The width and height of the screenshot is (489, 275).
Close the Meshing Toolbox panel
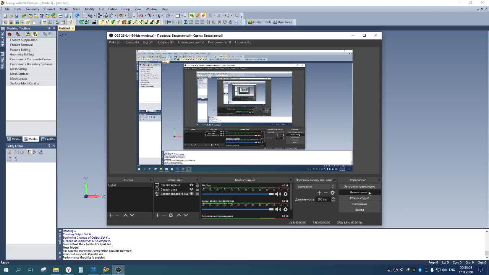pos(53,28)
